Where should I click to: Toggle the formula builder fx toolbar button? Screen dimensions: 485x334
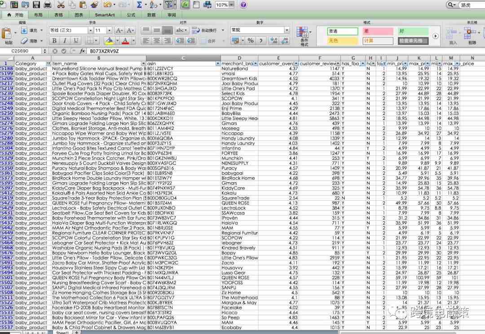tap(185, 4)
